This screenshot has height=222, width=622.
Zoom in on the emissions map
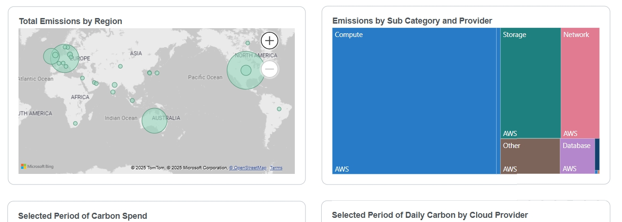click(269, 40)
